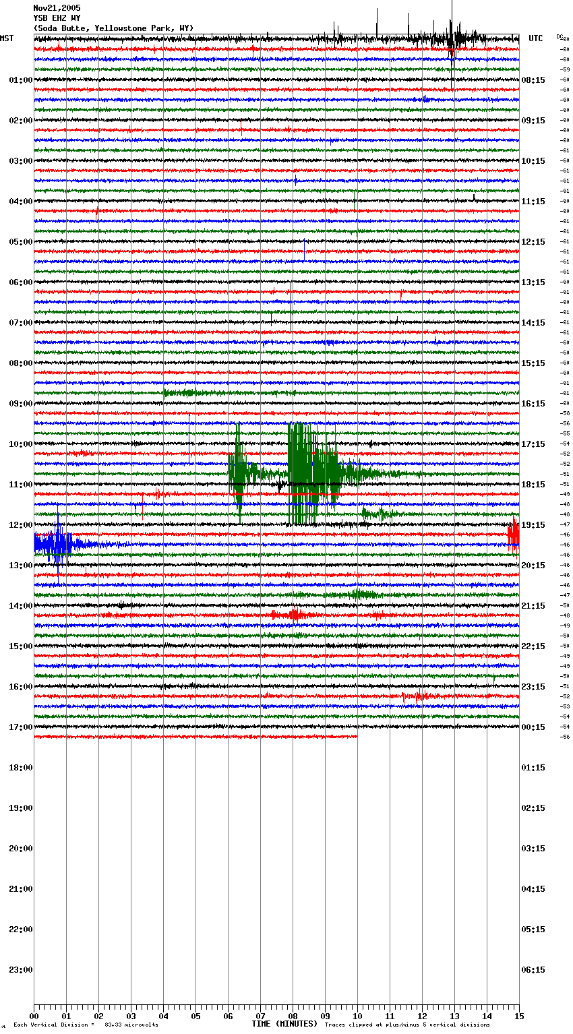Select the 15 minute axis tick label

[519, 1016]
